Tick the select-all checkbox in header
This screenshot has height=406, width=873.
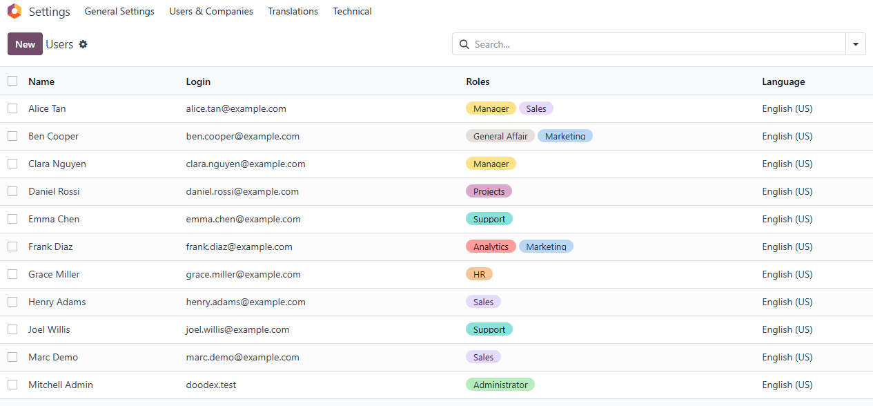point(12,81)
